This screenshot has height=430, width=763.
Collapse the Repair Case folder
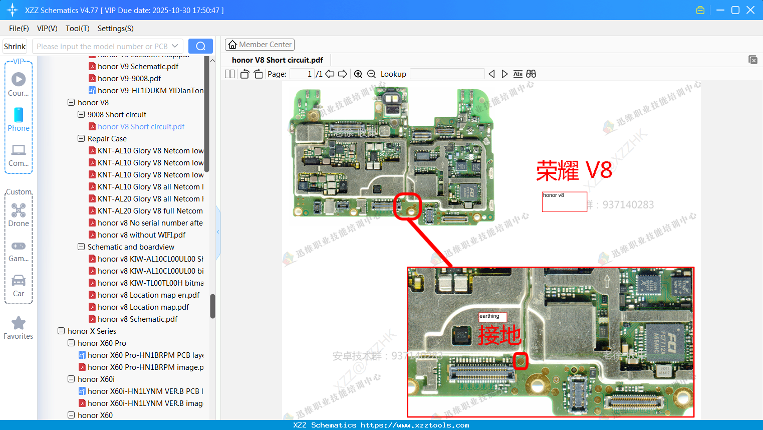[81, 139]
